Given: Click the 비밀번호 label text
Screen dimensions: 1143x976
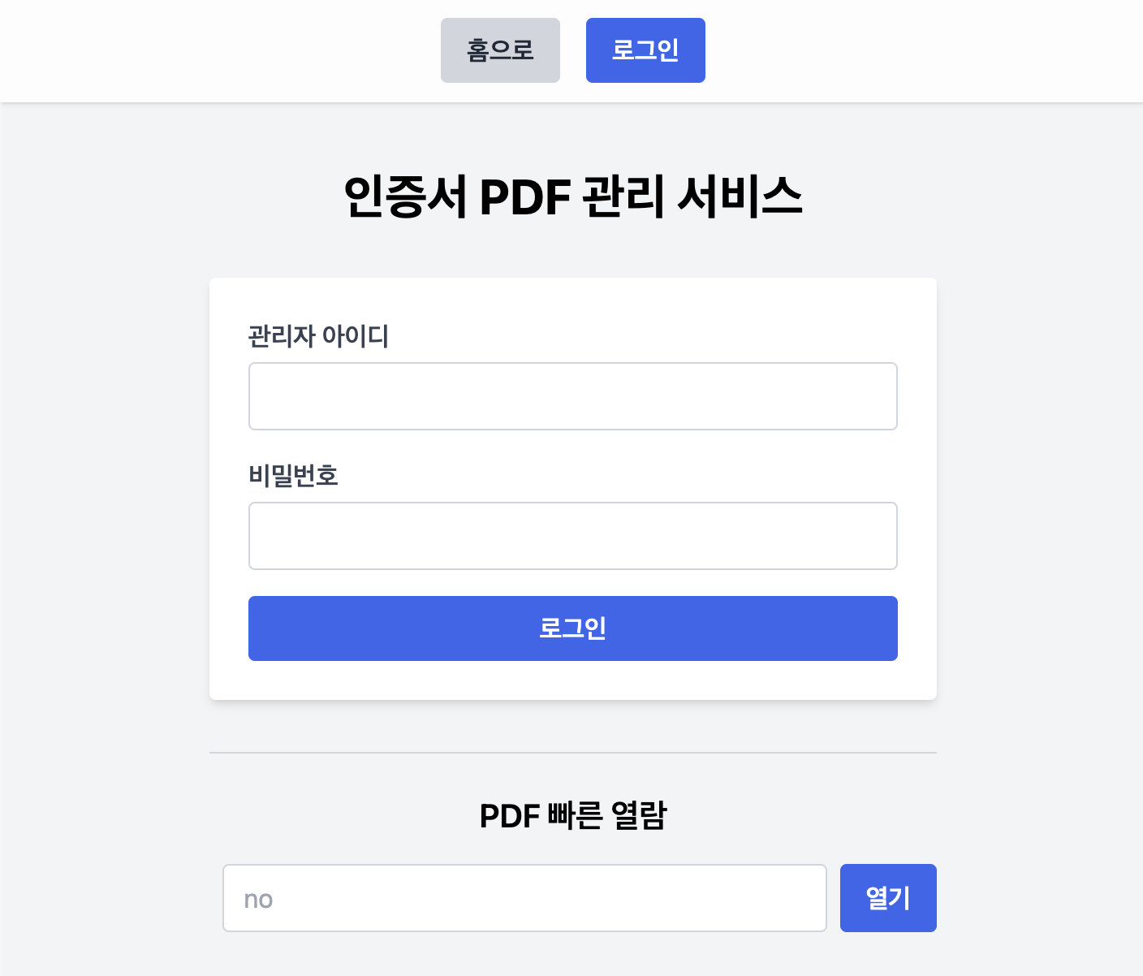Looking at the screenshot, I should click(293, 476).
